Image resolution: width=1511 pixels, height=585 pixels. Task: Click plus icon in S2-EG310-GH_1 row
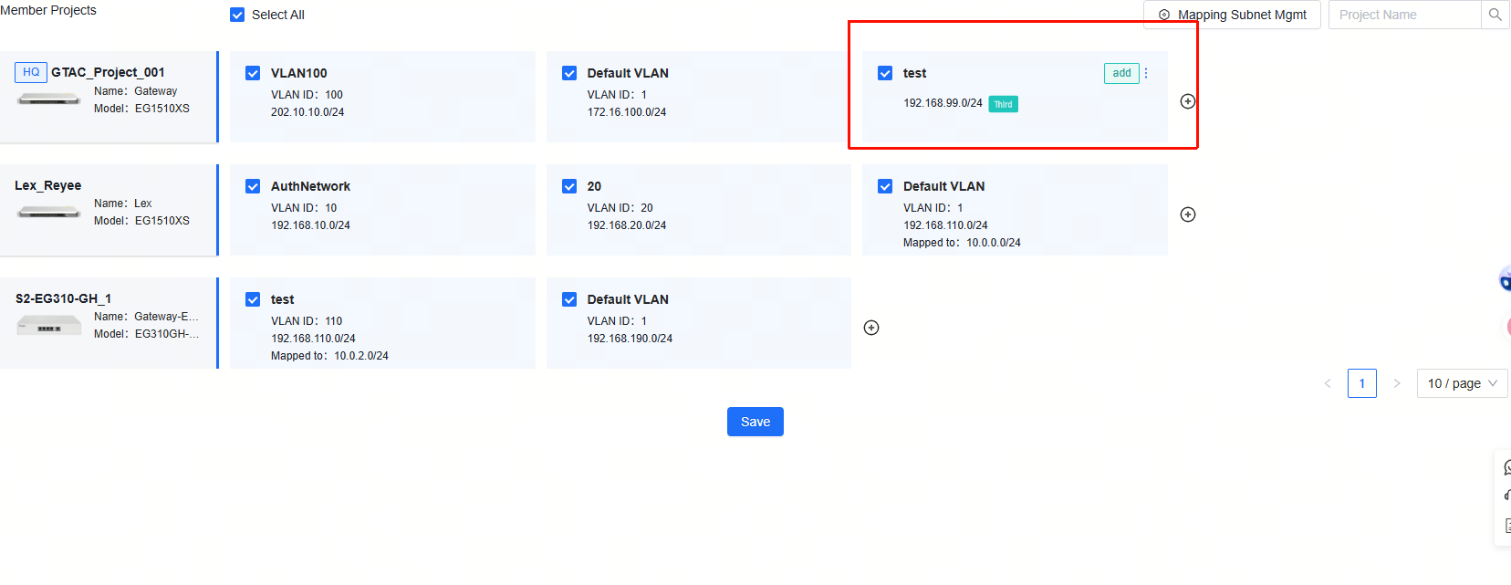(870, 328)
